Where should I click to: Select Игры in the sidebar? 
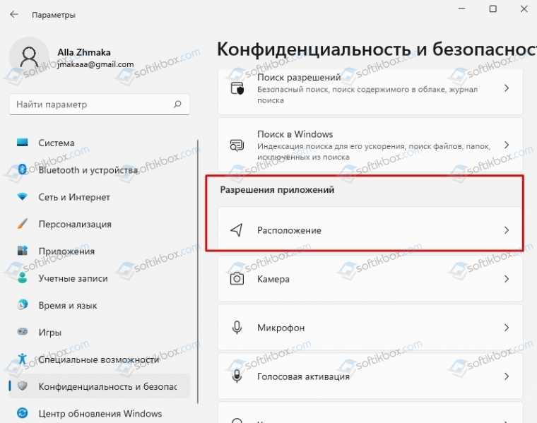(100, 332)
